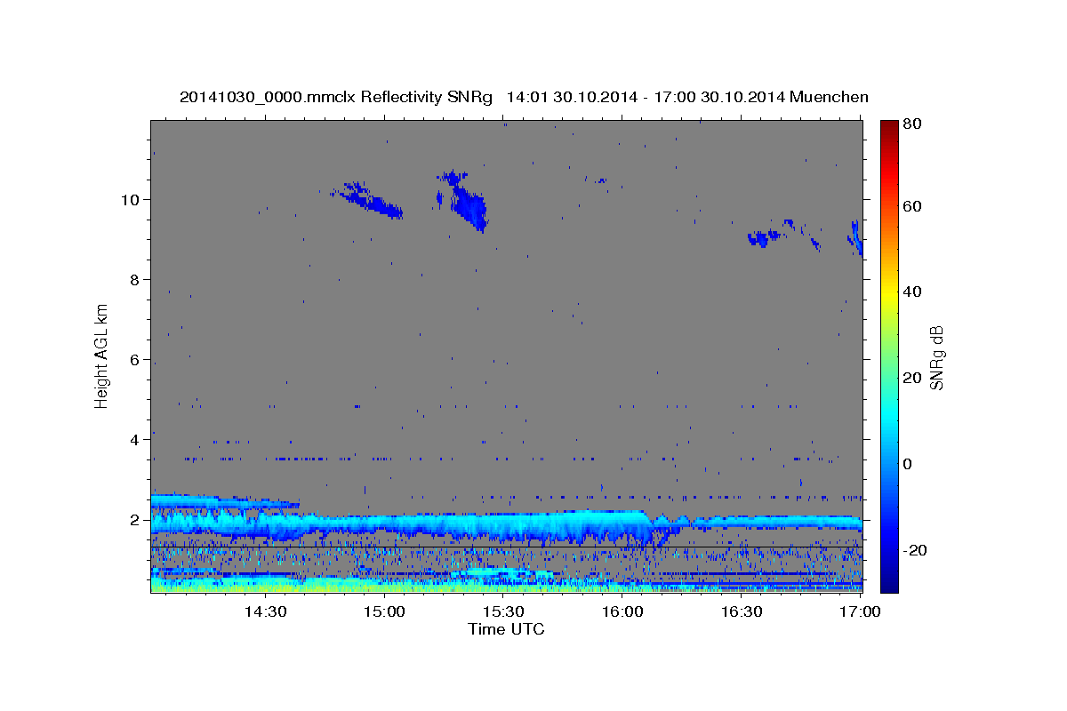
Task: Click the 17:00 time tick label
Action: coord(861,611)
